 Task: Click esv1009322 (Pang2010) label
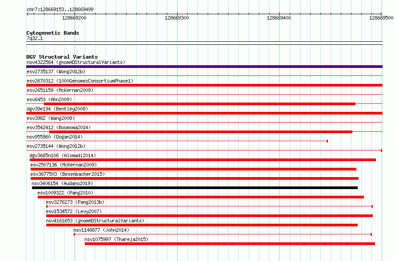pos(65,193)
